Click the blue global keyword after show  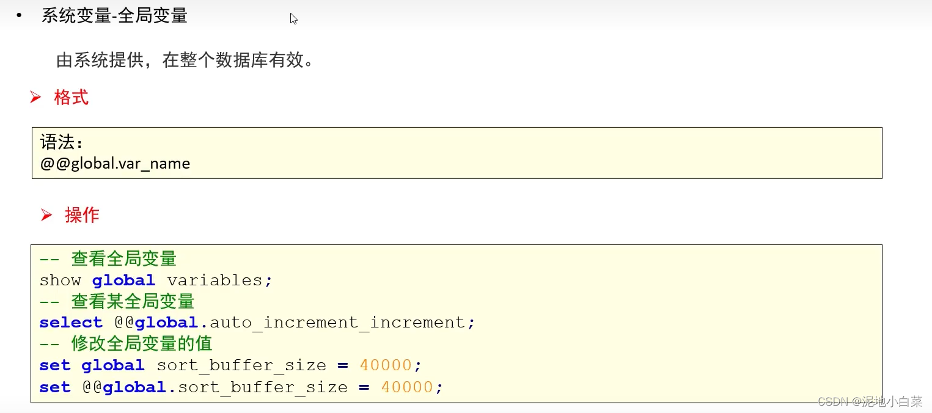point(124,280)
